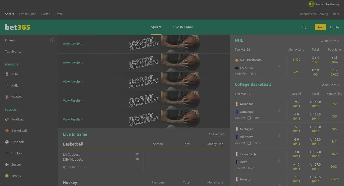The height and width of the screenshot is (186, 344).
Task: Pick Arkansas money line 7/2
Action: (x=334, y=104)
